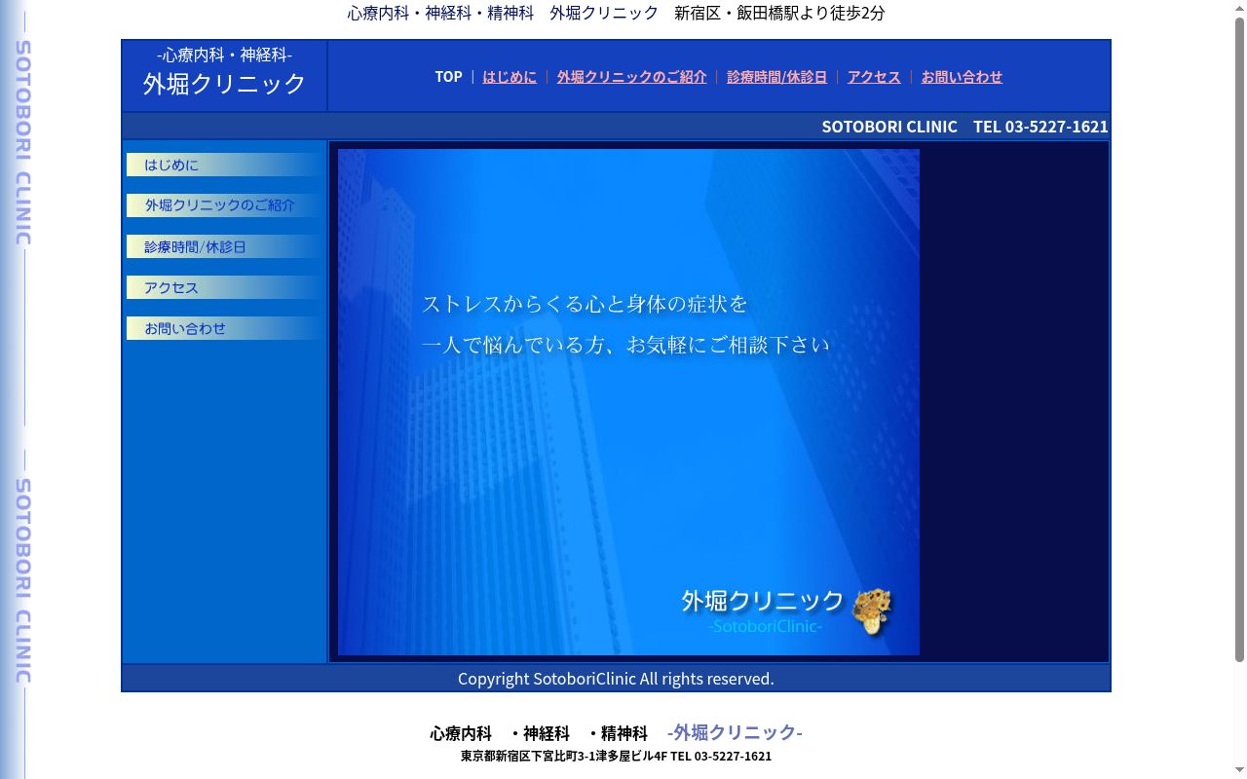Open お問い合わせ link in the top navigation

click(x=962, y=77)
